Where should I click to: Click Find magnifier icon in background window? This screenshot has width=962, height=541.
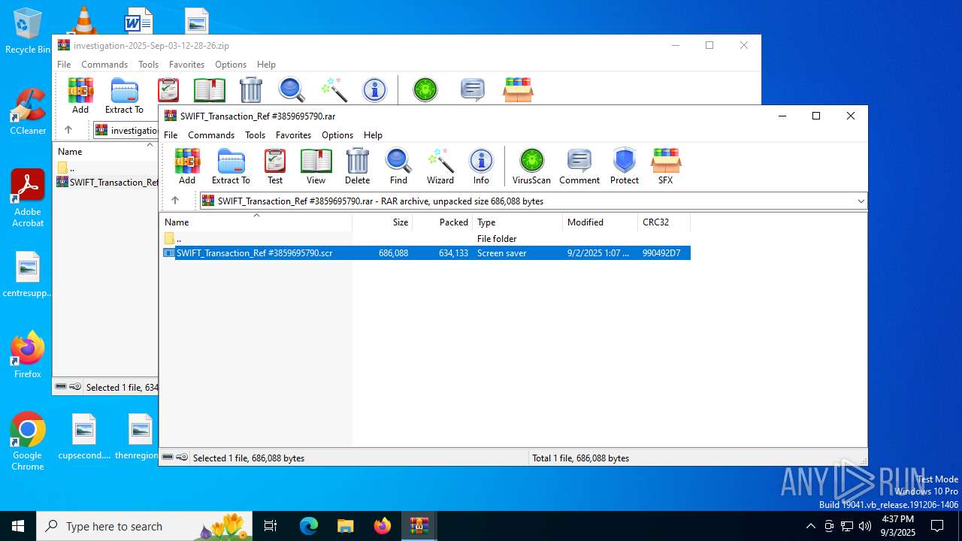pos(292,90)
